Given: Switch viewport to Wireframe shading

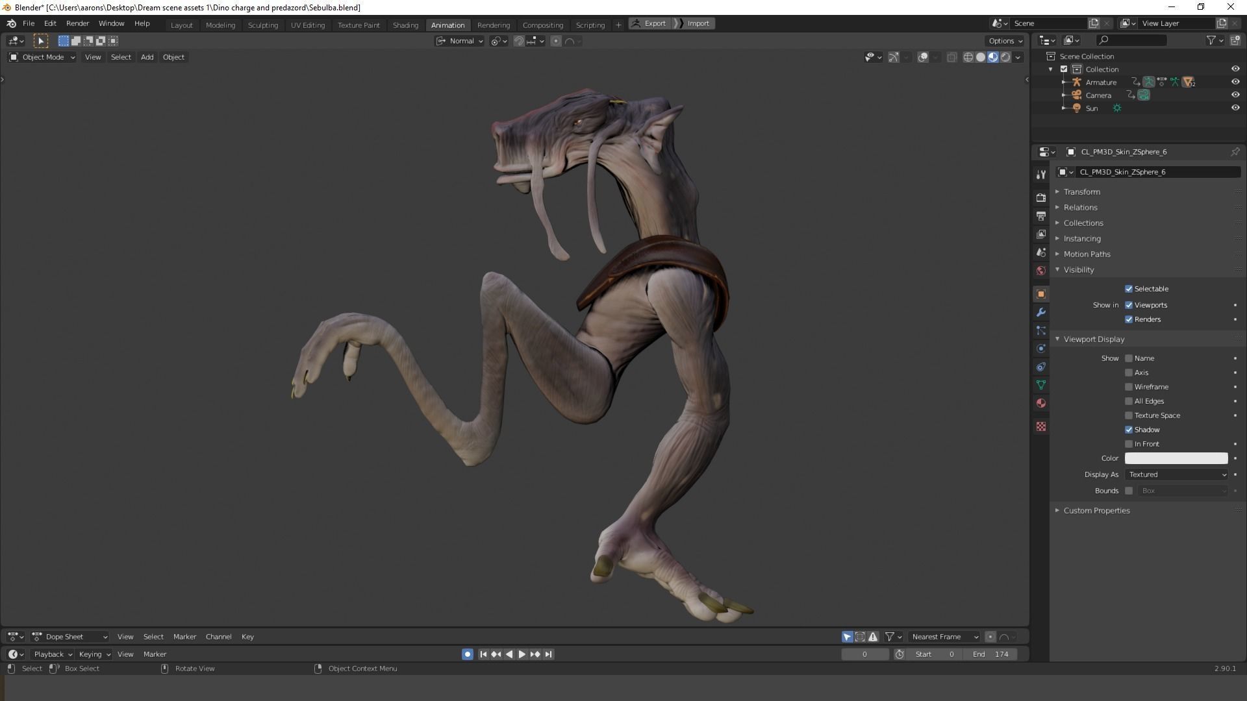Looking at the screenshot, I should coord(968,57).
